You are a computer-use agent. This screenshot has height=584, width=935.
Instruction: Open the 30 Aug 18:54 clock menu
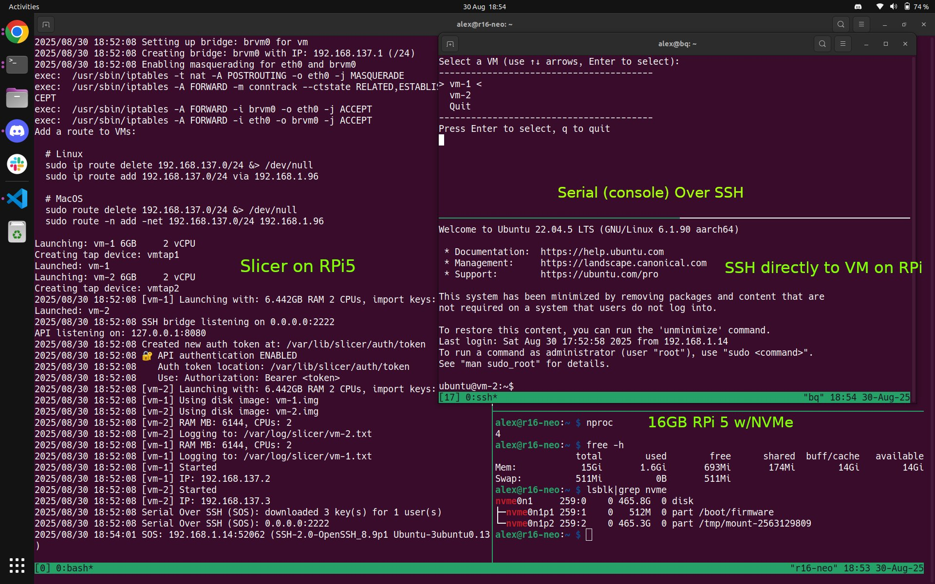pos(484,7)
